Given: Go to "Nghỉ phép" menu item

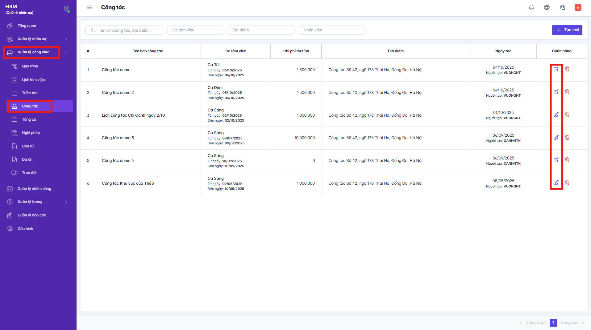Looking at the screenshot, I should [x=31, y=133].
